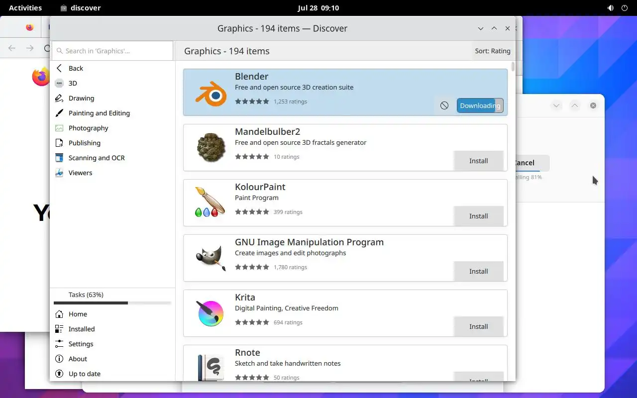Cancel the Blender download
637x398 pixels.
(x=444, y=105)
